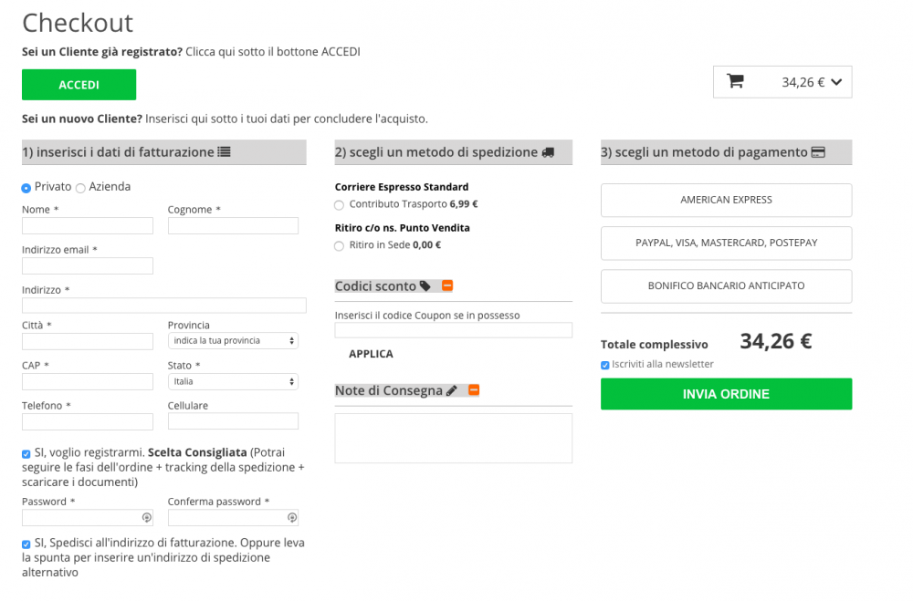Click the 'Sei un nuovo Cliente?' text
Viewport: 913px width, 601px height.
tap(82, 119)
